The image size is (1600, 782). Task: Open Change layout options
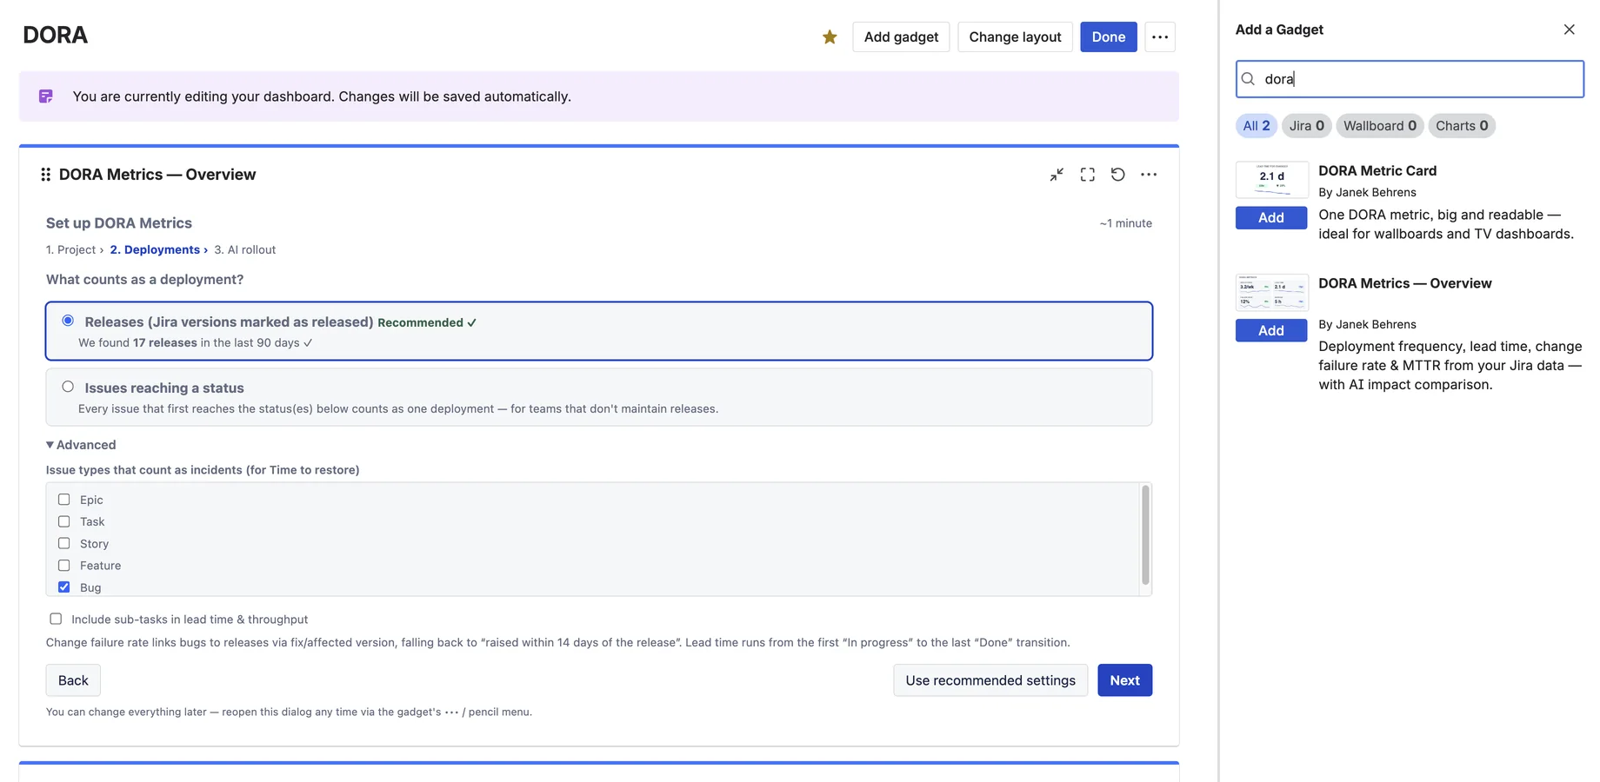click(1015, 36)
